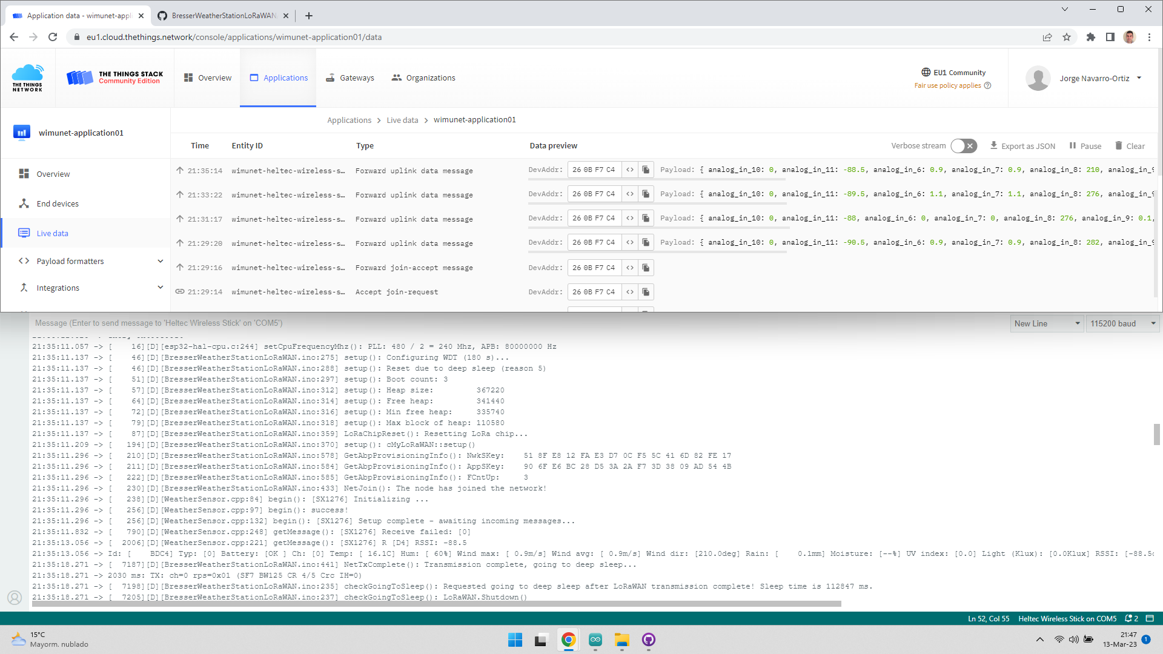This screenshot has height=654, width=1163.
Task: Open browser extensions puzzle icon
Action: coord(1090,37)
